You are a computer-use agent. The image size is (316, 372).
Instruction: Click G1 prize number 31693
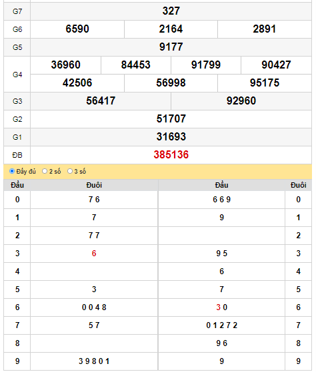[x=171, y=136]
